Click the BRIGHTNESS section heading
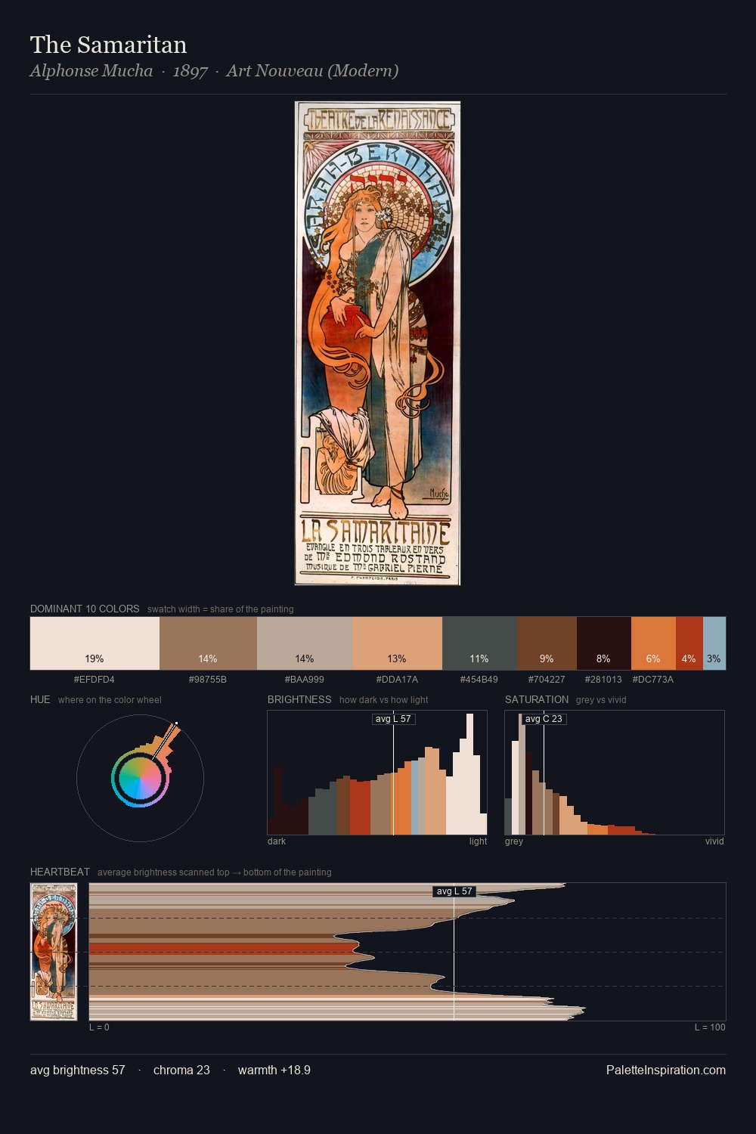756x1134 pixels. click(299, 699)
